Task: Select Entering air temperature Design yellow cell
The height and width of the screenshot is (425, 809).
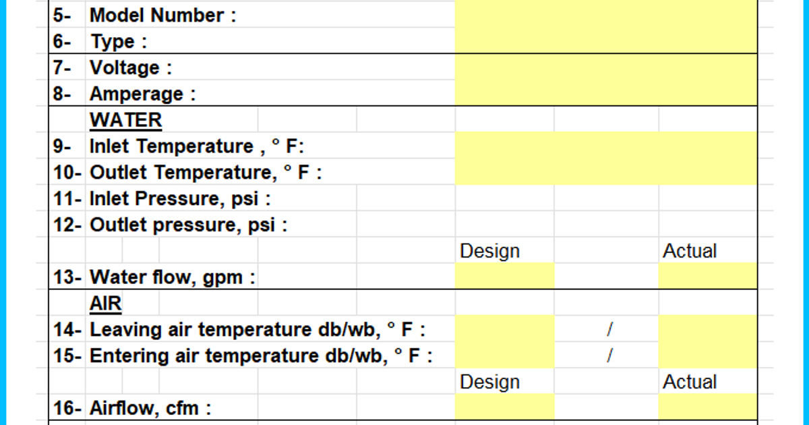Action: (x=504, y=356)
